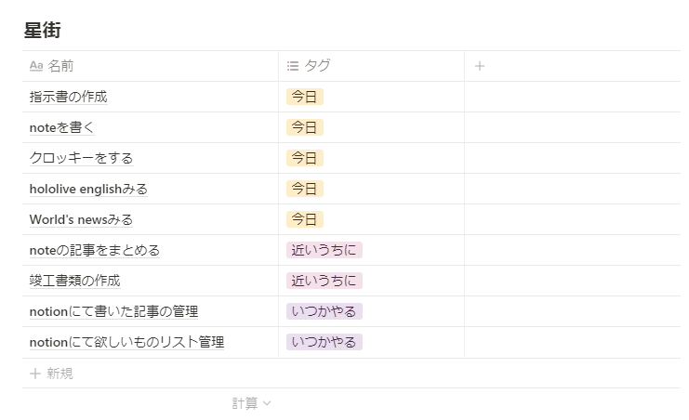Click the empty cell right of 今日 in noteを書く row
Viewport: 689px width, 420px height.
(x=572, y=127)
